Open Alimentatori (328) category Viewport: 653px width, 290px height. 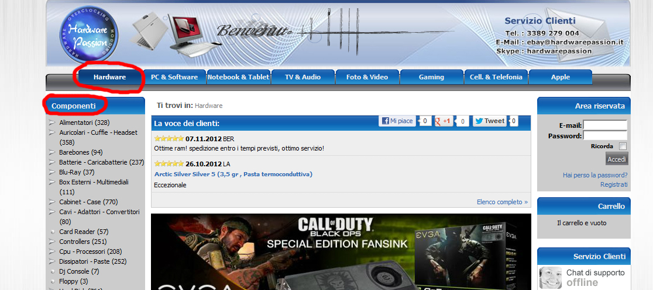click(84, 123)
